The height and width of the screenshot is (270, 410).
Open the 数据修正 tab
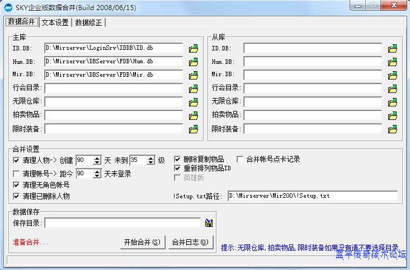tap(89, 22)
